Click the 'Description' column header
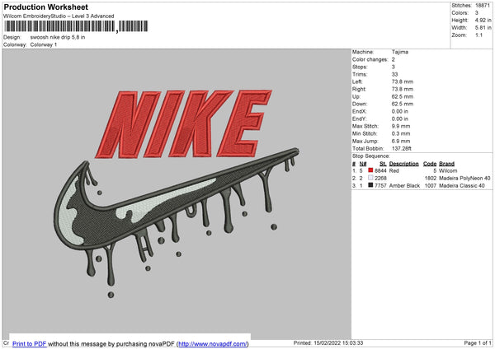This screenshot has height=349, width=495. tap(403, 164)
